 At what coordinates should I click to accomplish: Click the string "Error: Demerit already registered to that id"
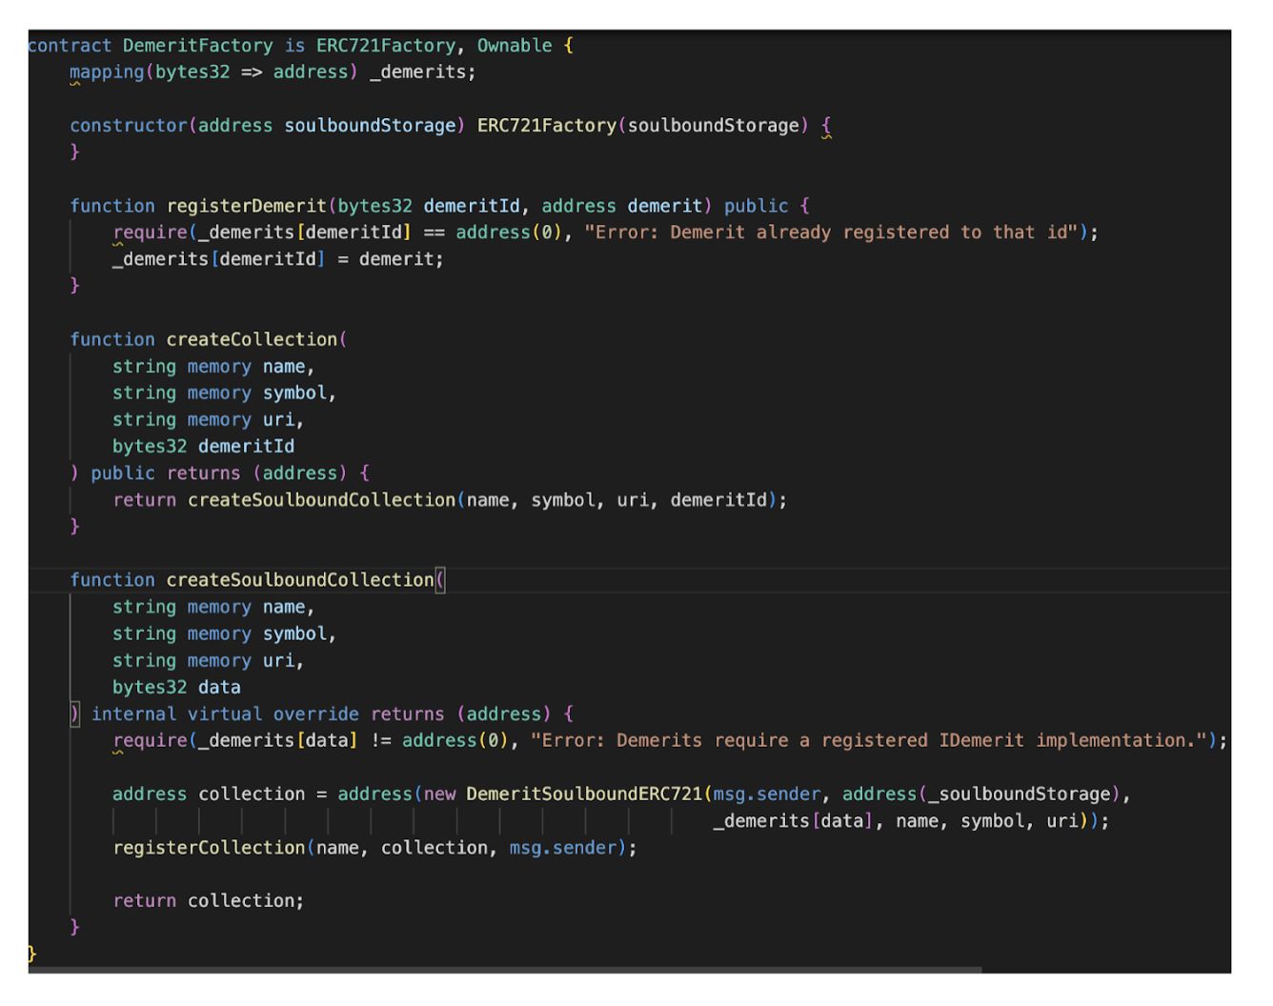832,232
